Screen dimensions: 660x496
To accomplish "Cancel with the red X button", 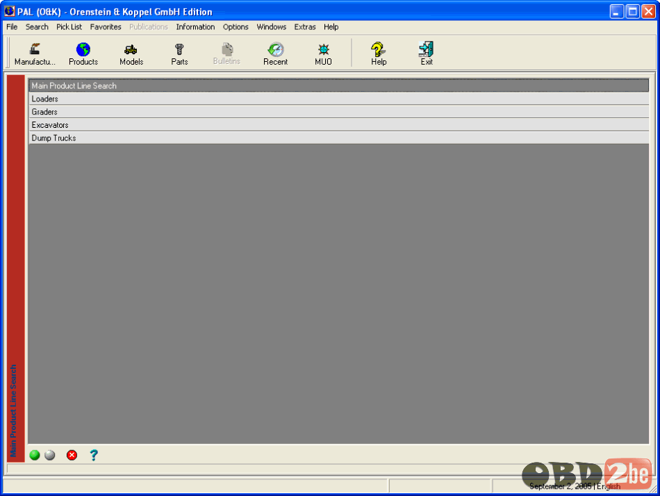I will point(72,455).
